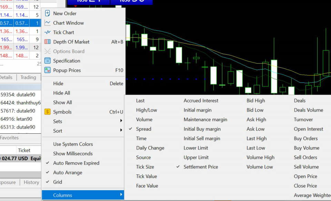
Task: Click the Ticket column header
Action: (x=24, y=150)
